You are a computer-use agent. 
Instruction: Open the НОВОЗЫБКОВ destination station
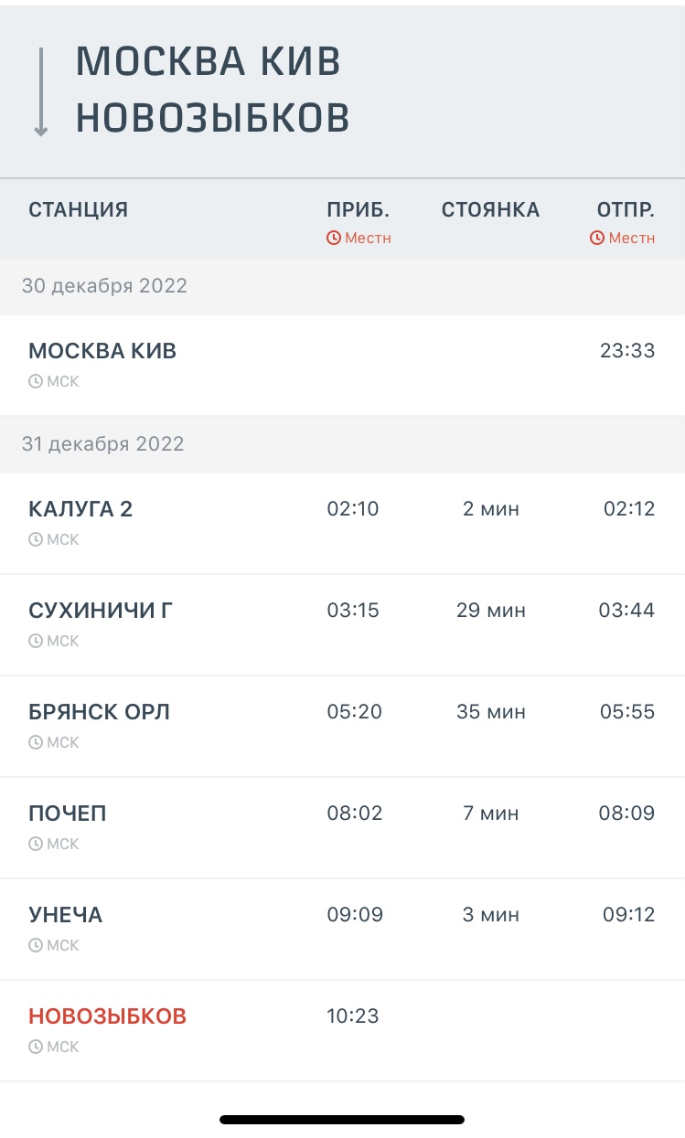107,1016
